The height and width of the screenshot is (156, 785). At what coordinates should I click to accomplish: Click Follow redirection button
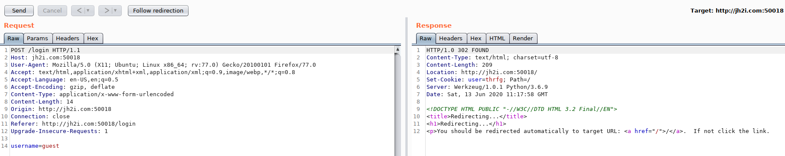click(x=158, y=10)
